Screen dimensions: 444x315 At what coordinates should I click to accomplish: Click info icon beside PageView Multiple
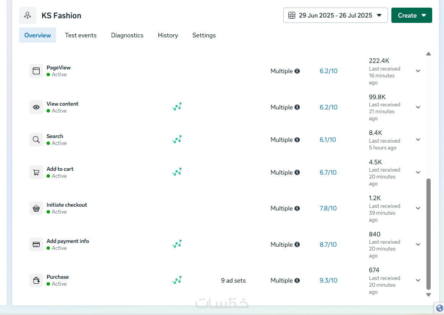(297, 71)
